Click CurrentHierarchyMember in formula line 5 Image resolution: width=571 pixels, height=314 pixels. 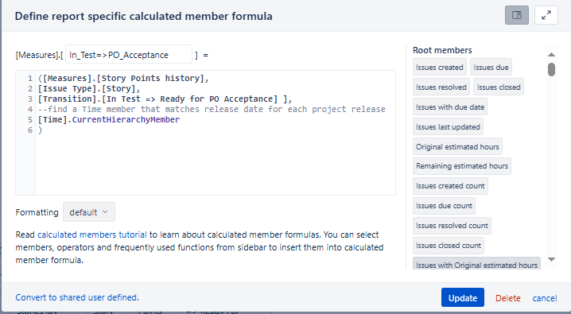pos(126,120)
